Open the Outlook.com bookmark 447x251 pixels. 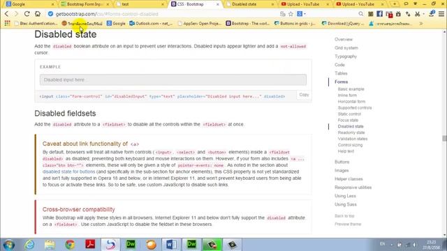(x=151, y=23)
